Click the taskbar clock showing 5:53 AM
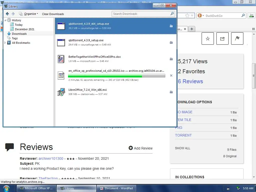The width and height of the screenshot is (256, 192). click(248, 188)
